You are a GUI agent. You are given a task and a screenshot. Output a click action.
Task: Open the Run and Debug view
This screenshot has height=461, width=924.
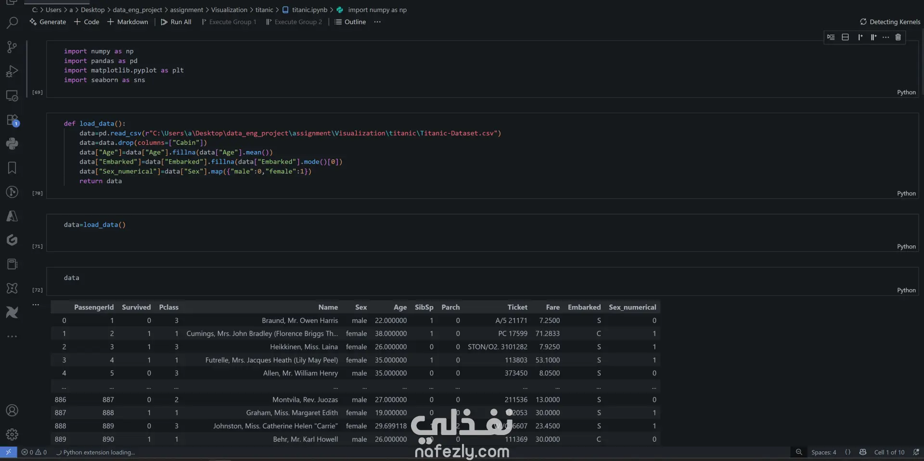(12, 71)
